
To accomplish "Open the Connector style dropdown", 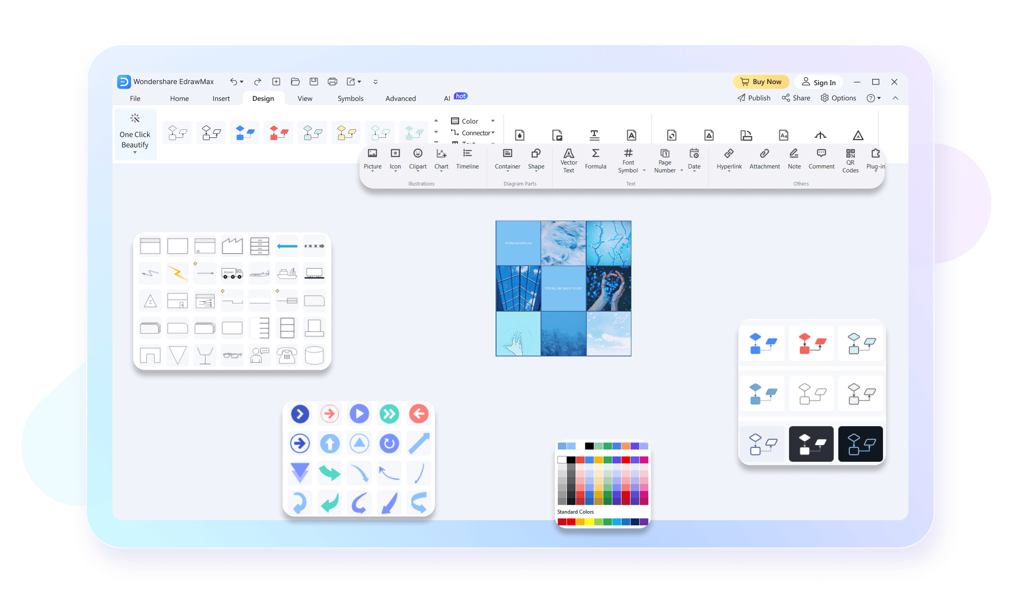I will 493,133.
